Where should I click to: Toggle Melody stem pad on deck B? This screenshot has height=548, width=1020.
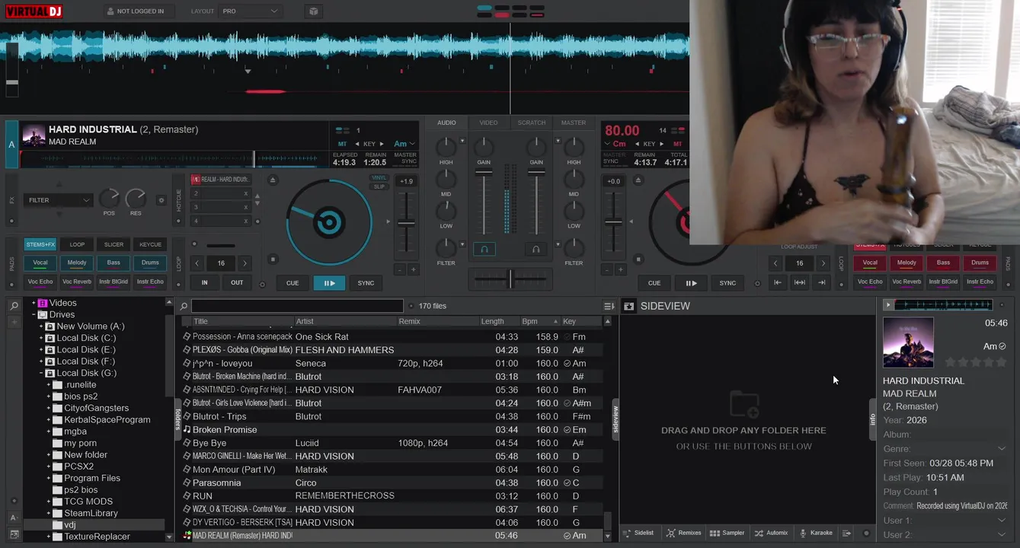click(x=906, y=263)
